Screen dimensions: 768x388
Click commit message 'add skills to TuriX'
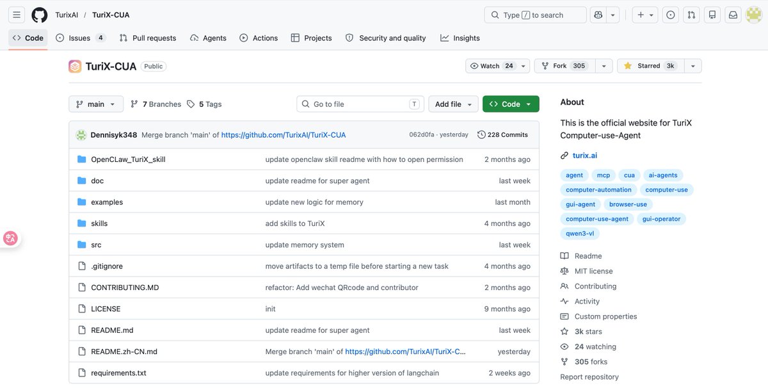point(295,223)
